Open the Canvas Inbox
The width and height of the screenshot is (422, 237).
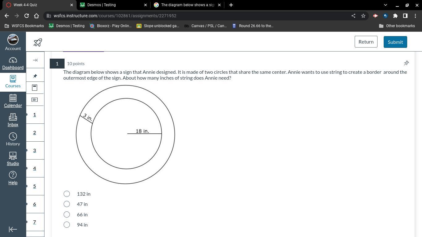[x=13, y=120]
